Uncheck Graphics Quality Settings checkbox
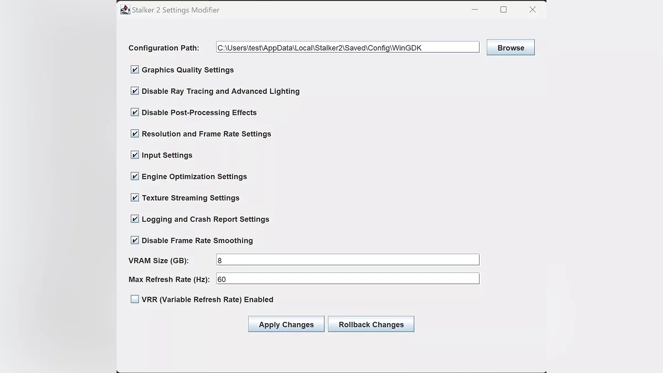663x373 pixels. (135, 70)
